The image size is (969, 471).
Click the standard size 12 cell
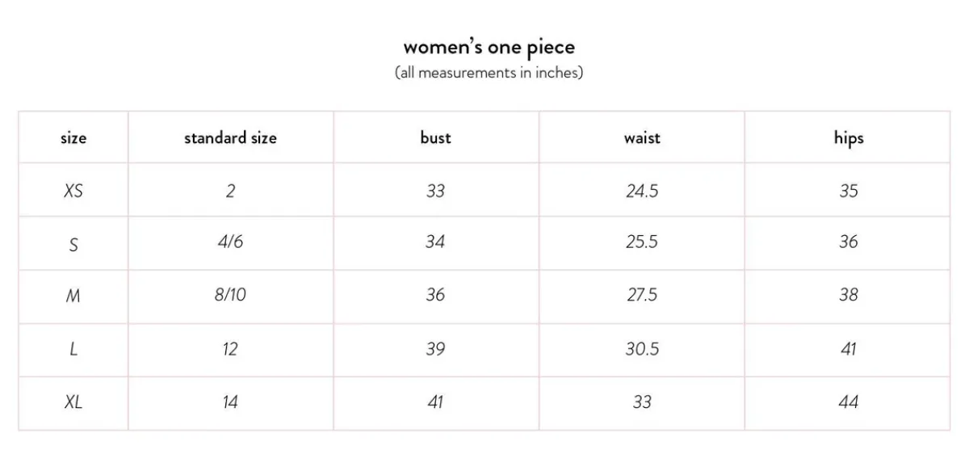[230, 349]
